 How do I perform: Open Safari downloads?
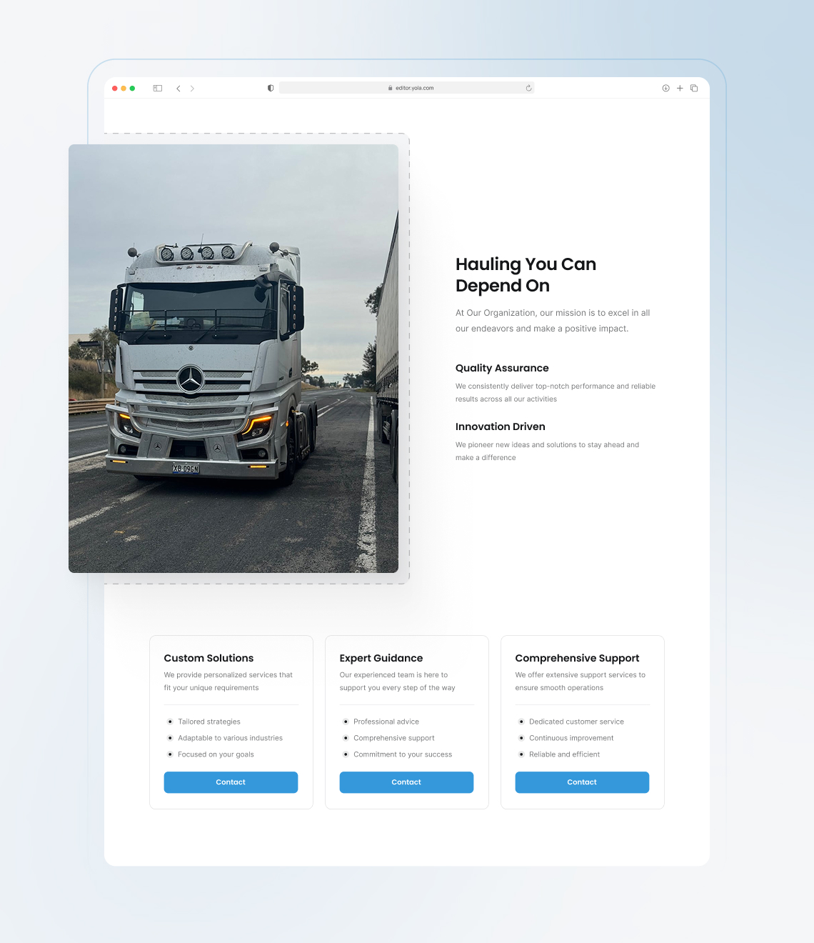(x=665, y=88)
